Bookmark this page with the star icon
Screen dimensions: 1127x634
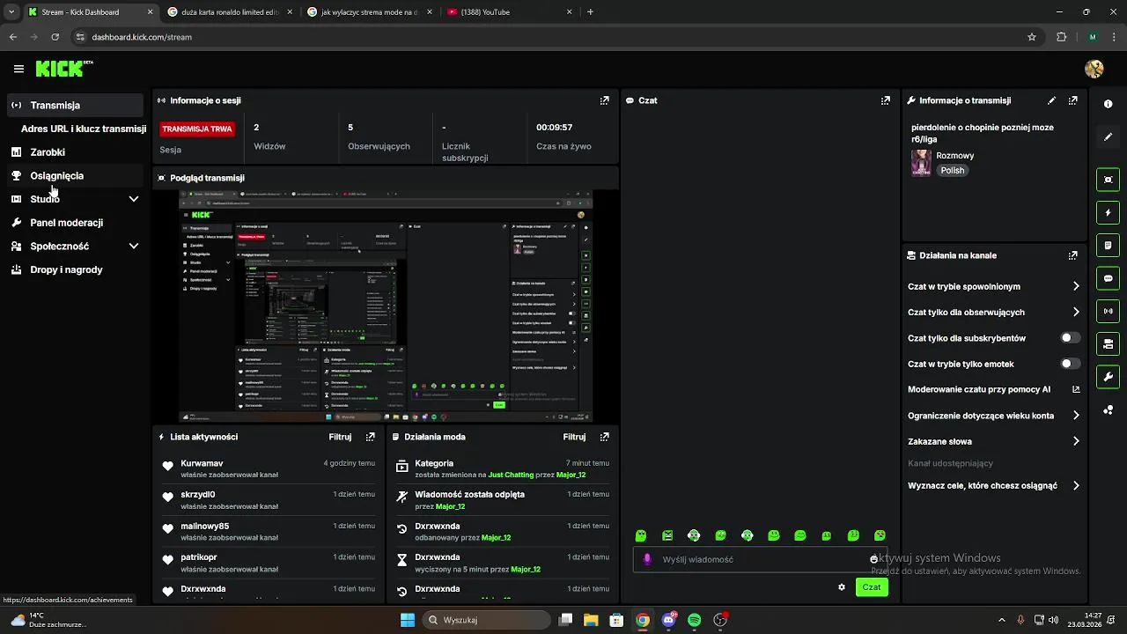(x=1032, y=37)
